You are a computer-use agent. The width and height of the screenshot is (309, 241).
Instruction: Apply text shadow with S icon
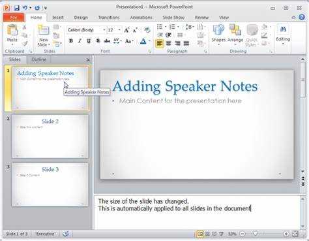pyautogui.click(x=98, y=40)
